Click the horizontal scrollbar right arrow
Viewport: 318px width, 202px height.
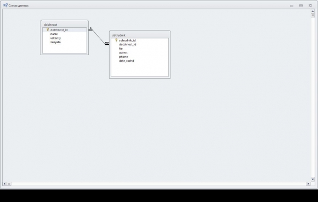[x=308, y=183]
